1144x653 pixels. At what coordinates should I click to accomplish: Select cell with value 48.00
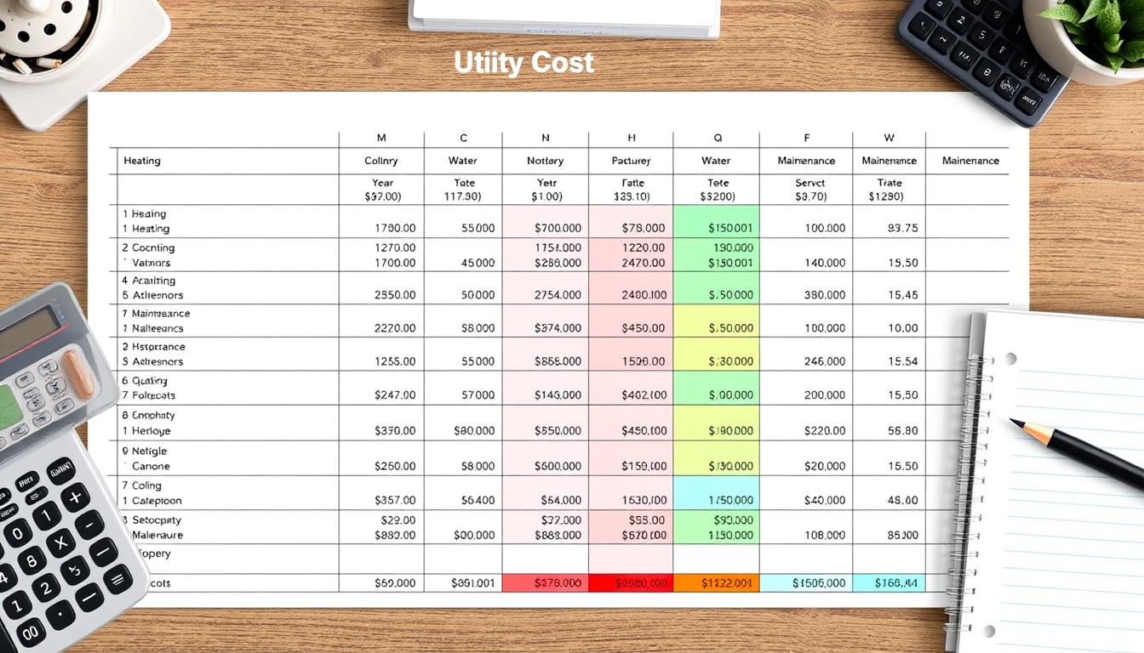coord(902,501)
